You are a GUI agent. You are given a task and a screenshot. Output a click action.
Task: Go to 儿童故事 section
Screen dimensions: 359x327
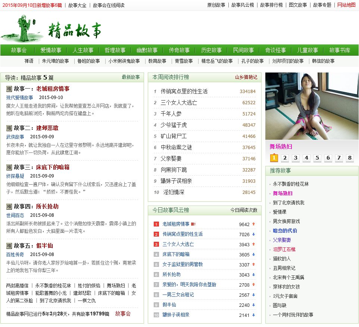pos(308,50)
